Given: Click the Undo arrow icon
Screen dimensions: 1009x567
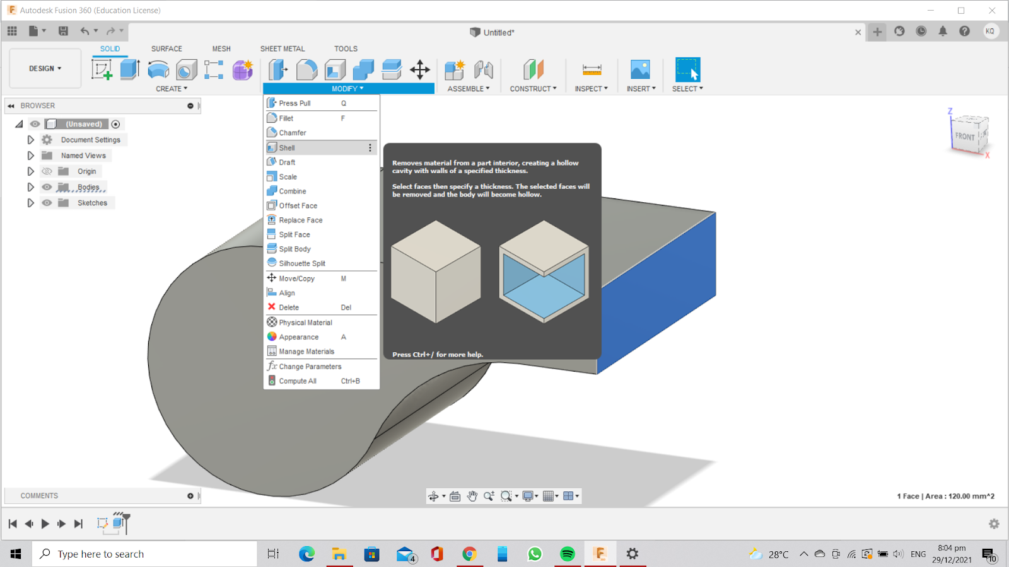Looking at the screenshot, I should (85, 31).
